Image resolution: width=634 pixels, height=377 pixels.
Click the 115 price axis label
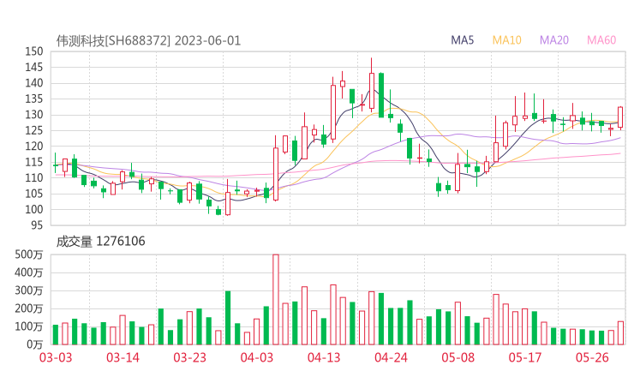34,162
